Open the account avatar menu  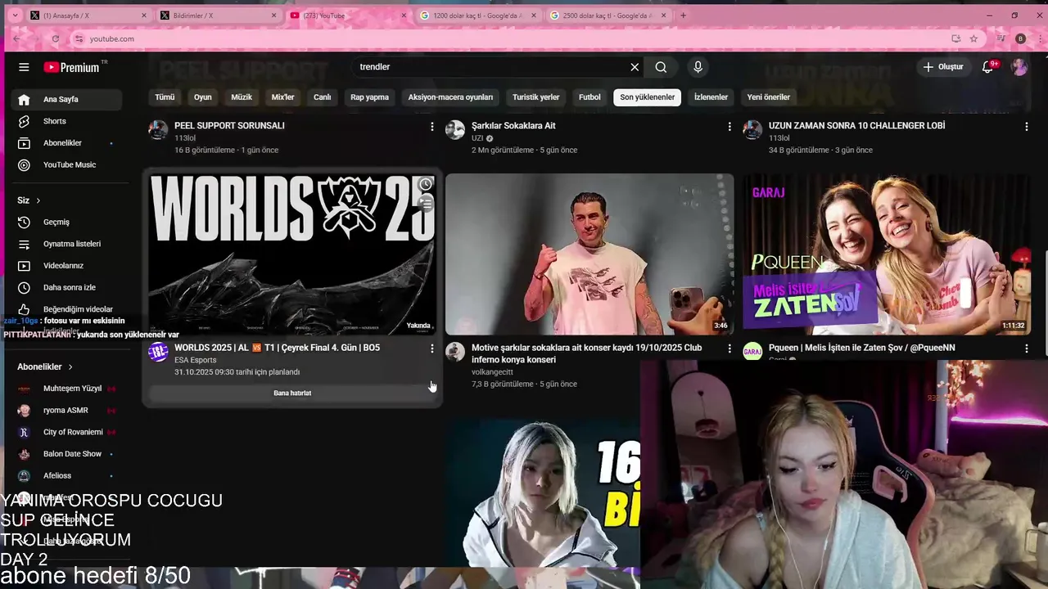click(x=1019, y=67)
